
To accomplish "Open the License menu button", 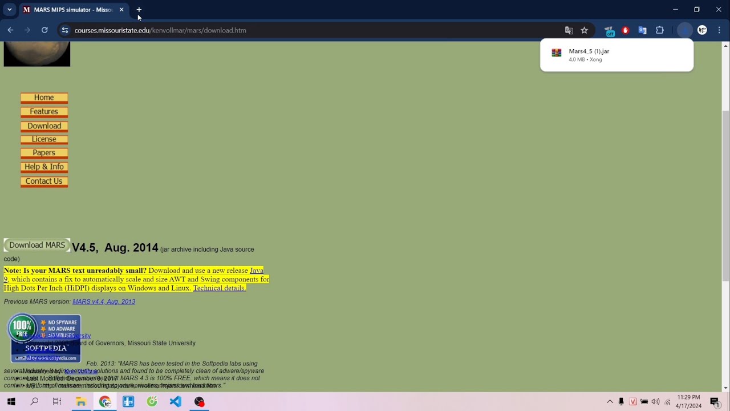I will 44,139.
